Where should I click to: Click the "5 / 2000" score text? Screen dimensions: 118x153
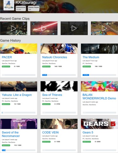(98, 142)
